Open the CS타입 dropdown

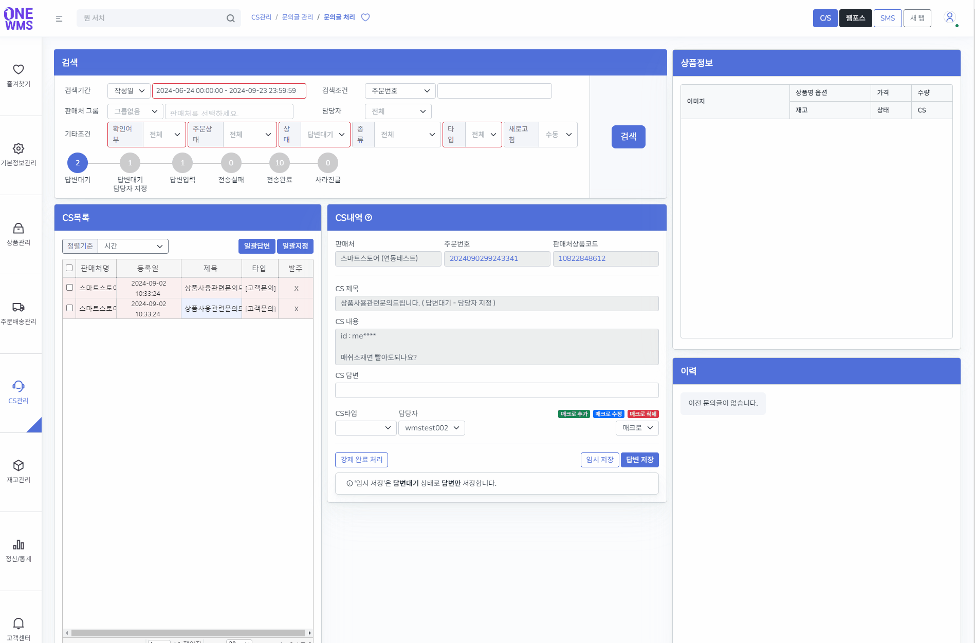pos(365,428)
